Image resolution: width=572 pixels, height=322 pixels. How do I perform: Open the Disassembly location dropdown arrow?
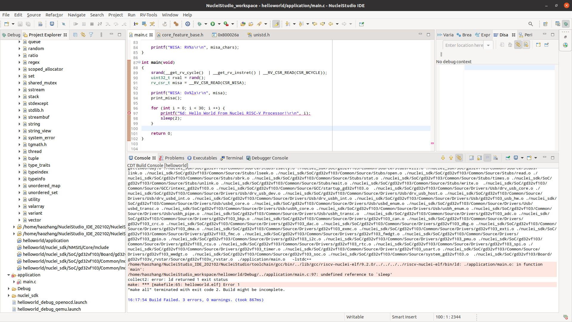(488, 45)
